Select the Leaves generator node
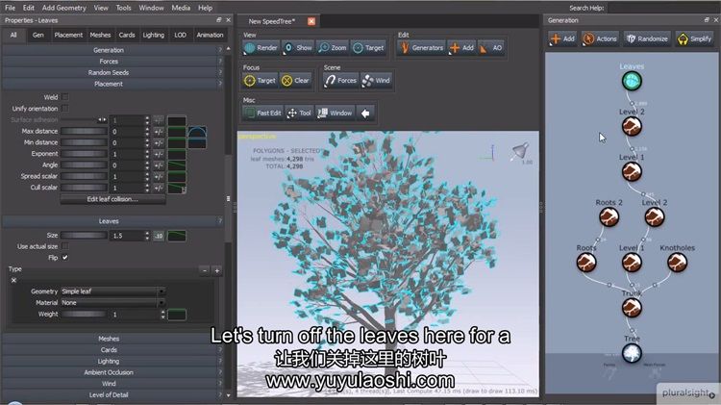The width and height of the screenshot is (721, 405). [632, 81]
